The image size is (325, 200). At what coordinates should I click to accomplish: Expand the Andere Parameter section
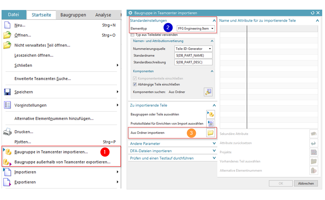click(214, 143)
